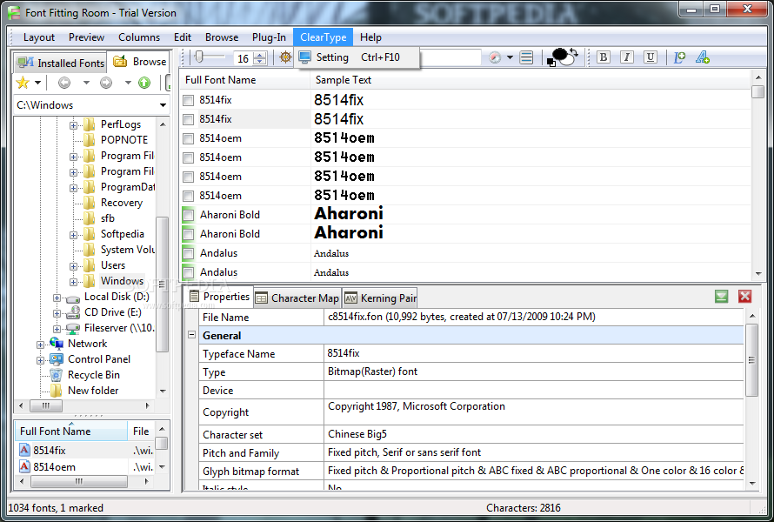Open the Preview menu

pos(86,37)
